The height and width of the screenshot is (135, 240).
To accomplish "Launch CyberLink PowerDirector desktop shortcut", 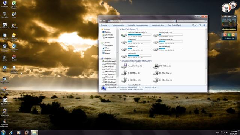I will tap(4, 123).
